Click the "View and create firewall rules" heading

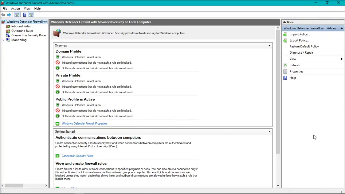(x=81, y=164)
